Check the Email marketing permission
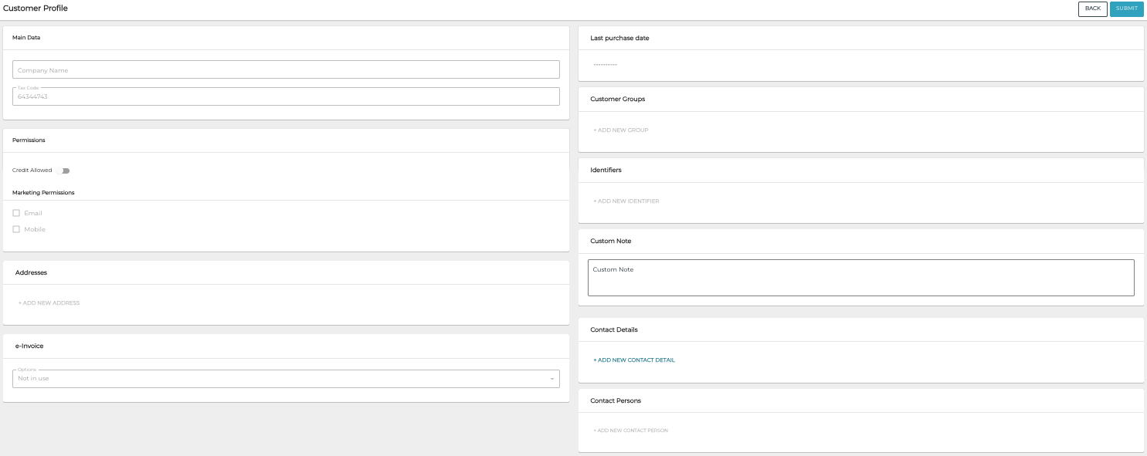1147x456 pixels. [x=16, y=213]
